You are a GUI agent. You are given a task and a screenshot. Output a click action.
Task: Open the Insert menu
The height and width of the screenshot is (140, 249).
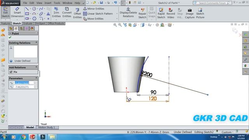(x=48, y=3)
